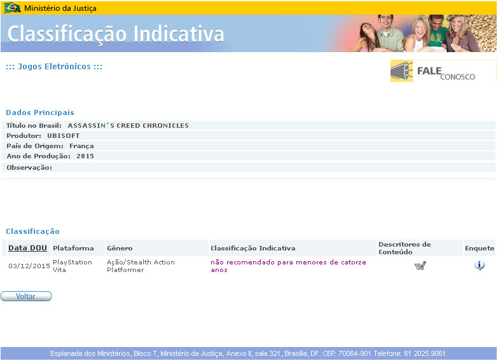Select the Jogos Eletrônicos section heading

point(54,67)
